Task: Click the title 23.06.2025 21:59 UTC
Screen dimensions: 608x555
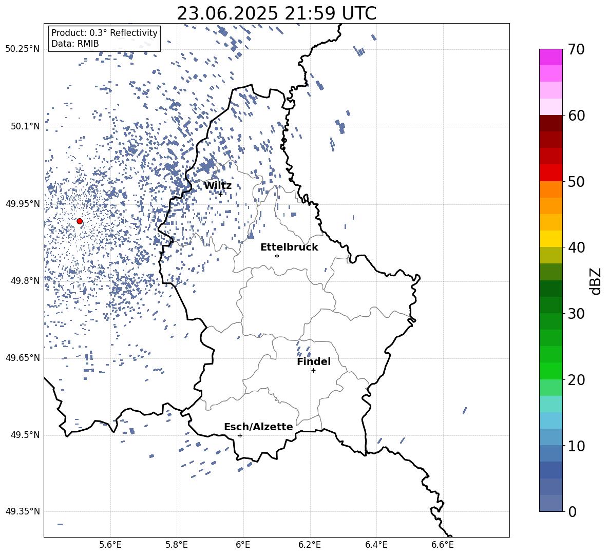Action: [276, 13]
